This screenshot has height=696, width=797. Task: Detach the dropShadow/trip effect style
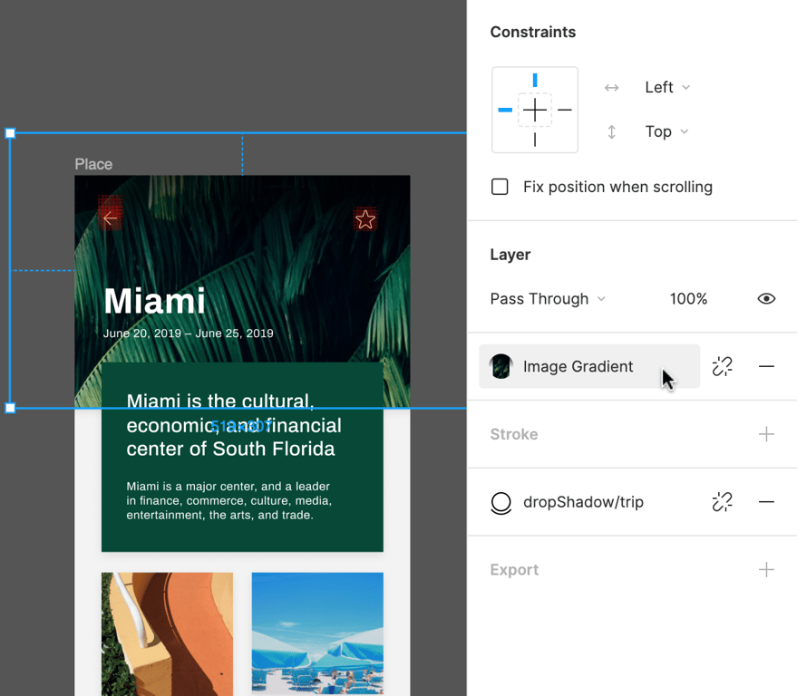coord(722,502)
